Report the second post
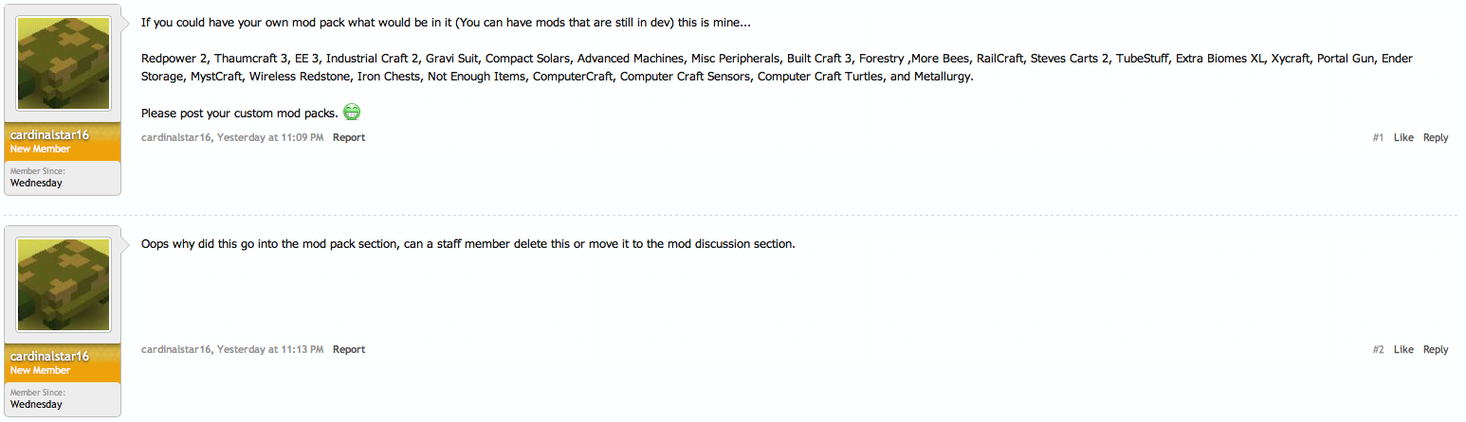 (349, 350)
